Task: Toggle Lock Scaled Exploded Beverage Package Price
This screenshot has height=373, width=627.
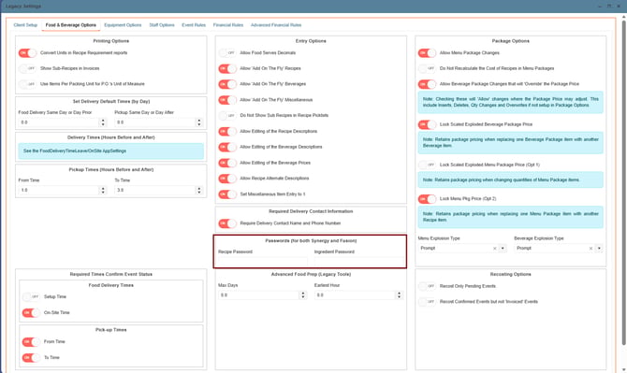Action: click(x=427, y=124)
